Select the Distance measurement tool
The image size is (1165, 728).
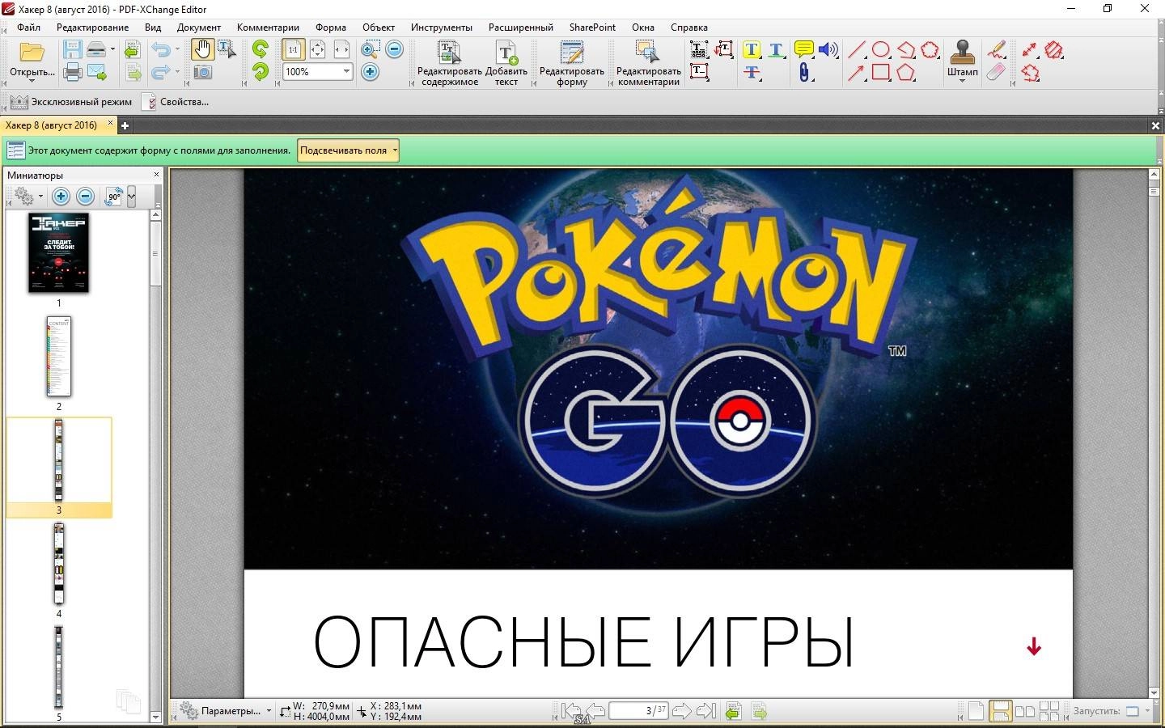click(x=1029, y=50)
